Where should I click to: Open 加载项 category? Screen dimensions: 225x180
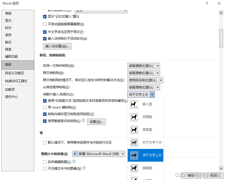point(18,90)
